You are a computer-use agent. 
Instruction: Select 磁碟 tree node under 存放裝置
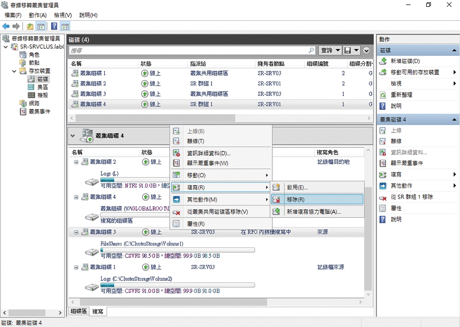(42, 79)
